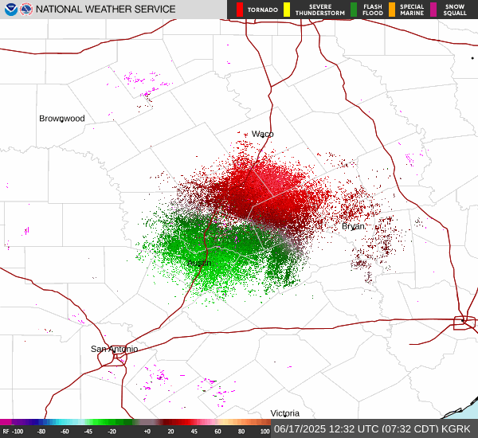Click the '80' value on color scale
The height and width of the screenshot is (438, 478).
[x=241, y=432]
